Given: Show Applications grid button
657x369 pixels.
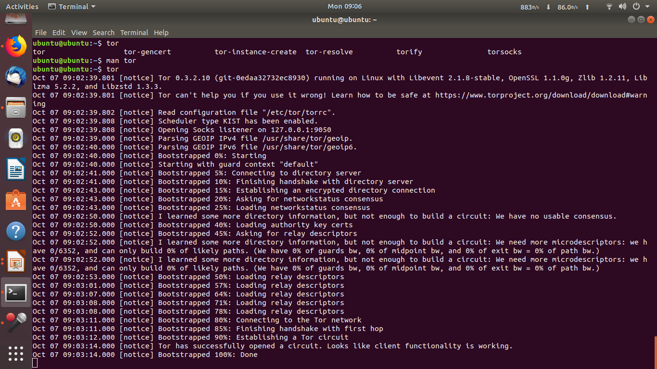Looking at the screenshot, I should pyautogui.click(x=16, y=354).
